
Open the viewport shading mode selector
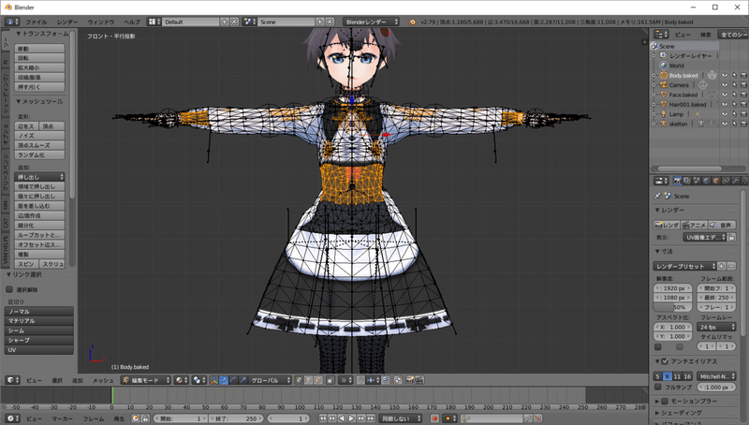[x=181, y=380]
